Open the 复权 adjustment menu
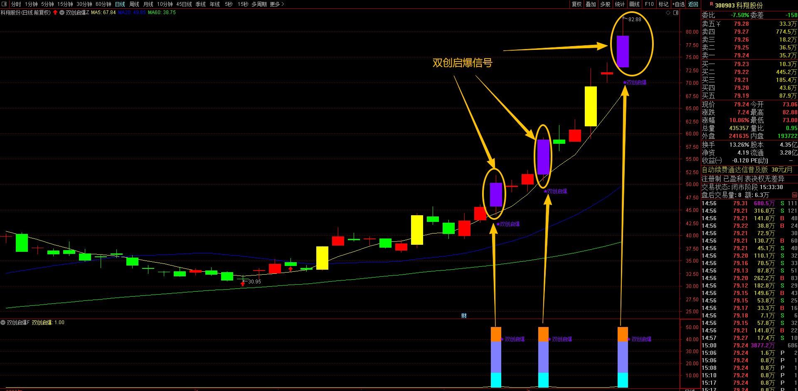798x391 pixels. click(x=577, y=4)
